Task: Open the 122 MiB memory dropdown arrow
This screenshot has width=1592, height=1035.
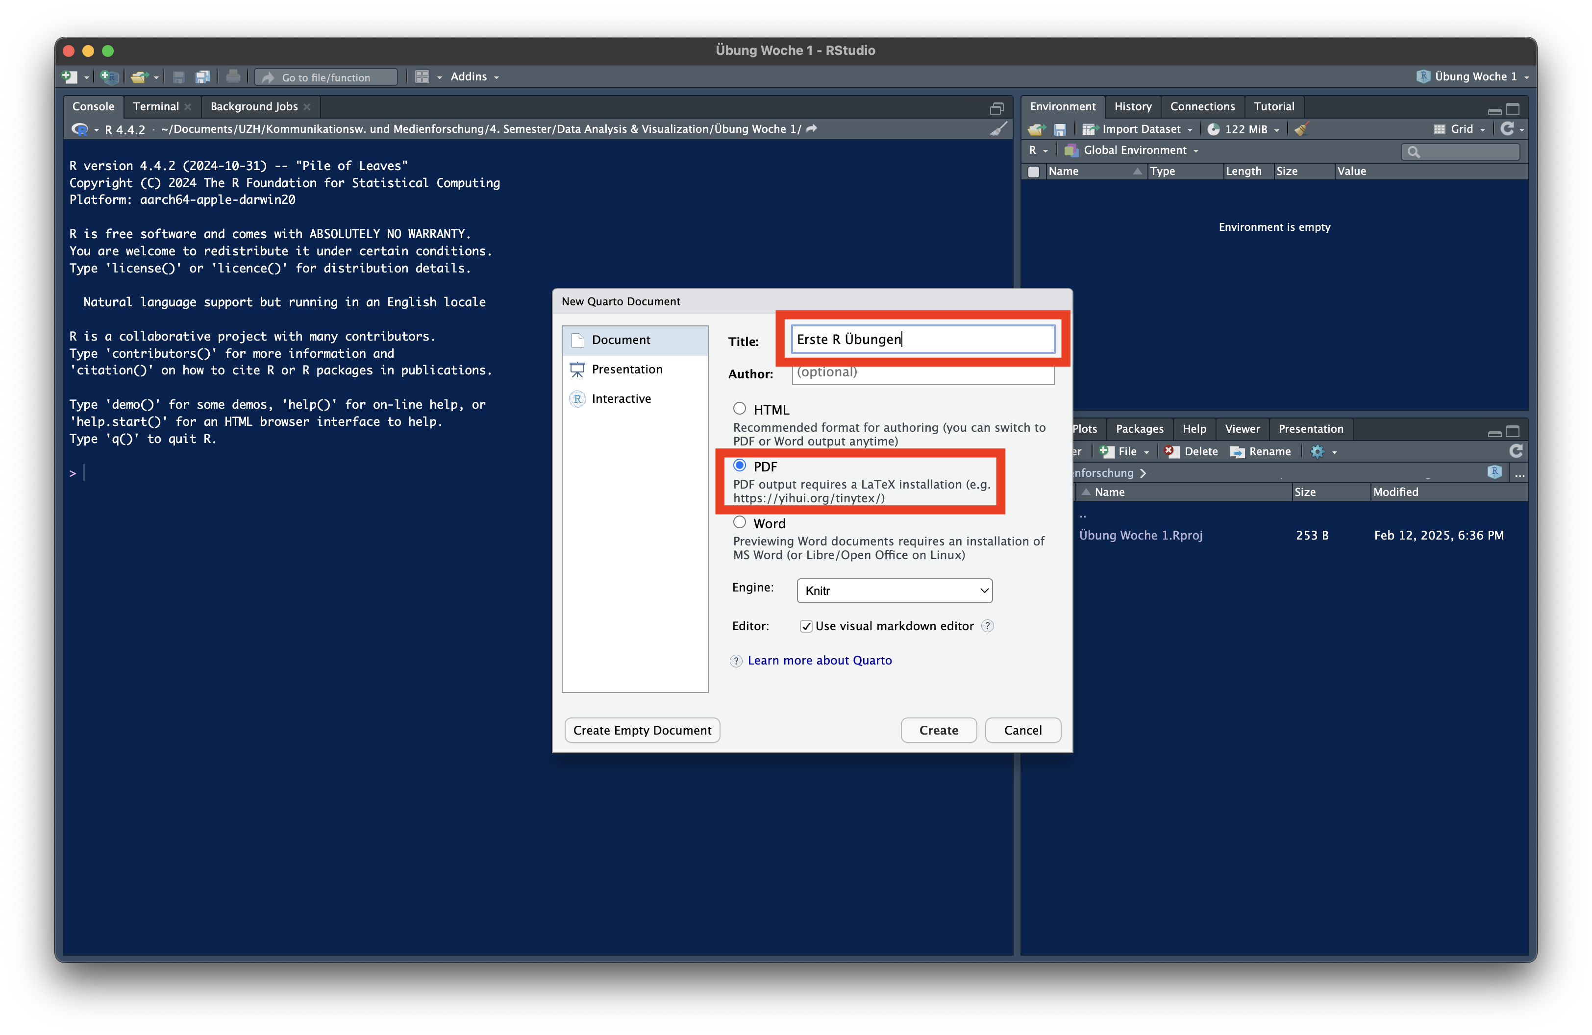Action: [x=1277, y=130]
